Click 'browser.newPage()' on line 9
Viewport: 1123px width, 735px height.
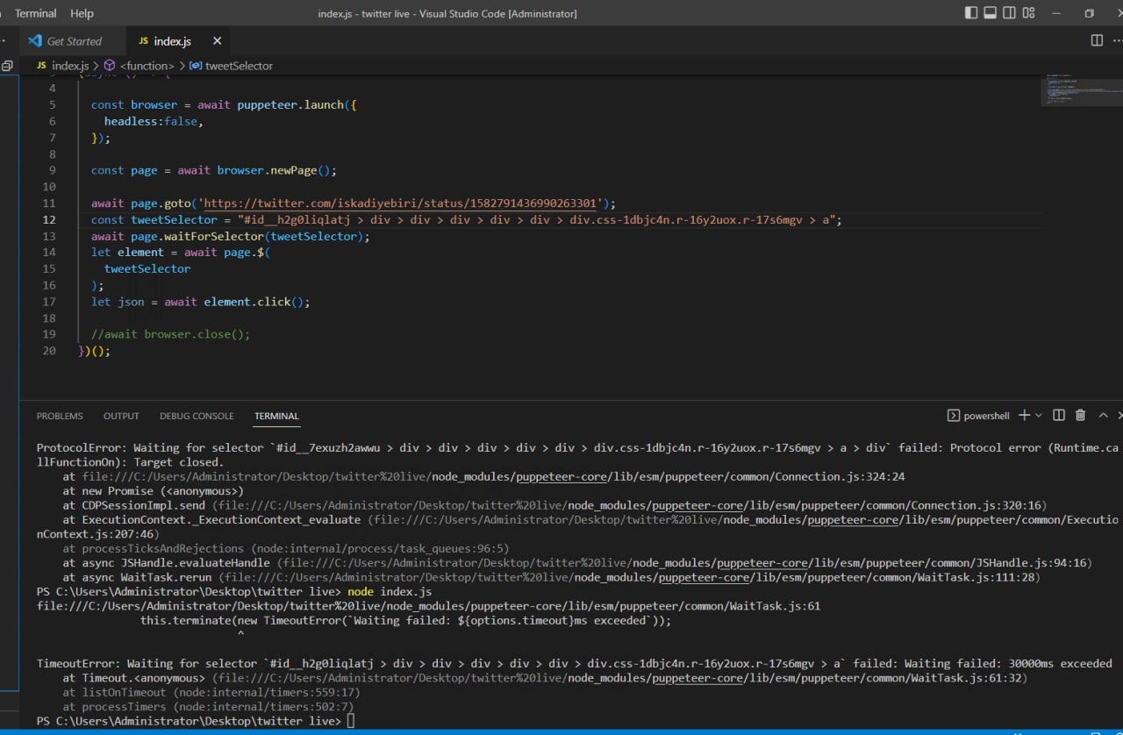(274, 170)
